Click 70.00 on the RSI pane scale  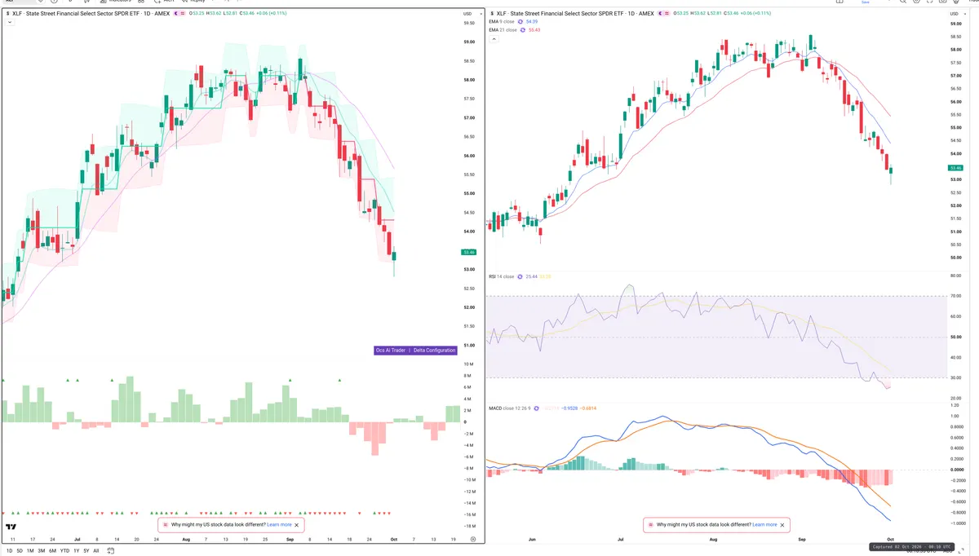click(955, 297)
